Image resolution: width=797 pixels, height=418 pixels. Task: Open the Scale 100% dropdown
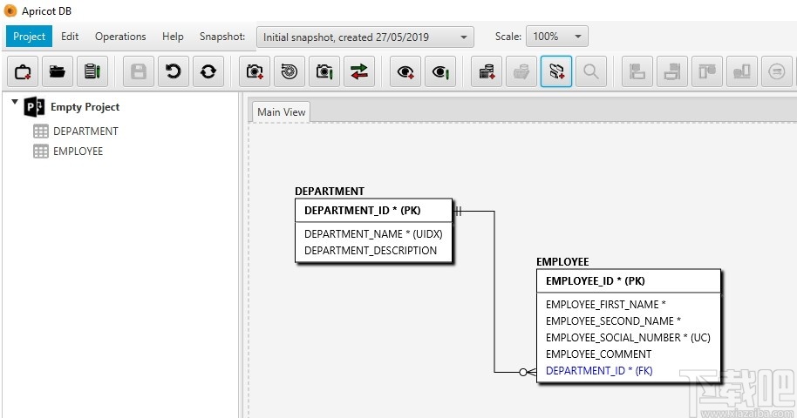click(557, 37)
